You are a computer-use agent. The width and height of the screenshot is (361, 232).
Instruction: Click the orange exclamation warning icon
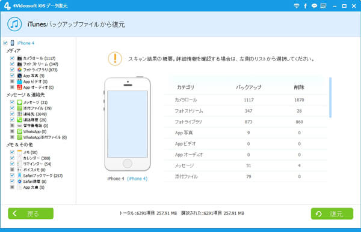click(115, 59)
